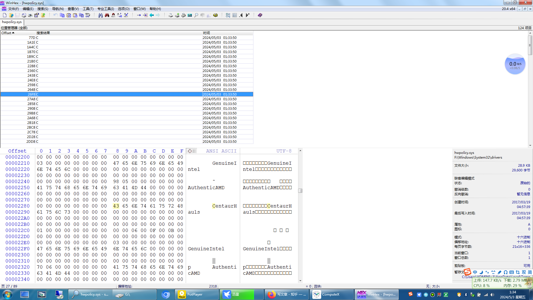The height and width of the screenshot is (300, 533).
Task: Toggle the text column display options icon
Action: click(x=191, y=151)
